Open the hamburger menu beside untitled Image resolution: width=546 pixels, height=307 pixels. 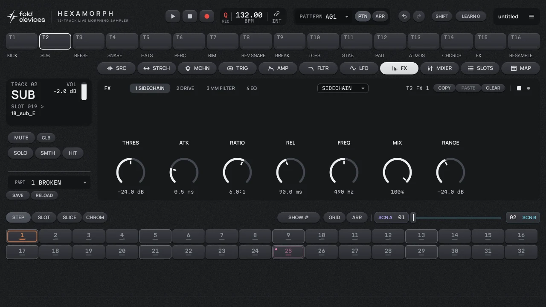531,17
